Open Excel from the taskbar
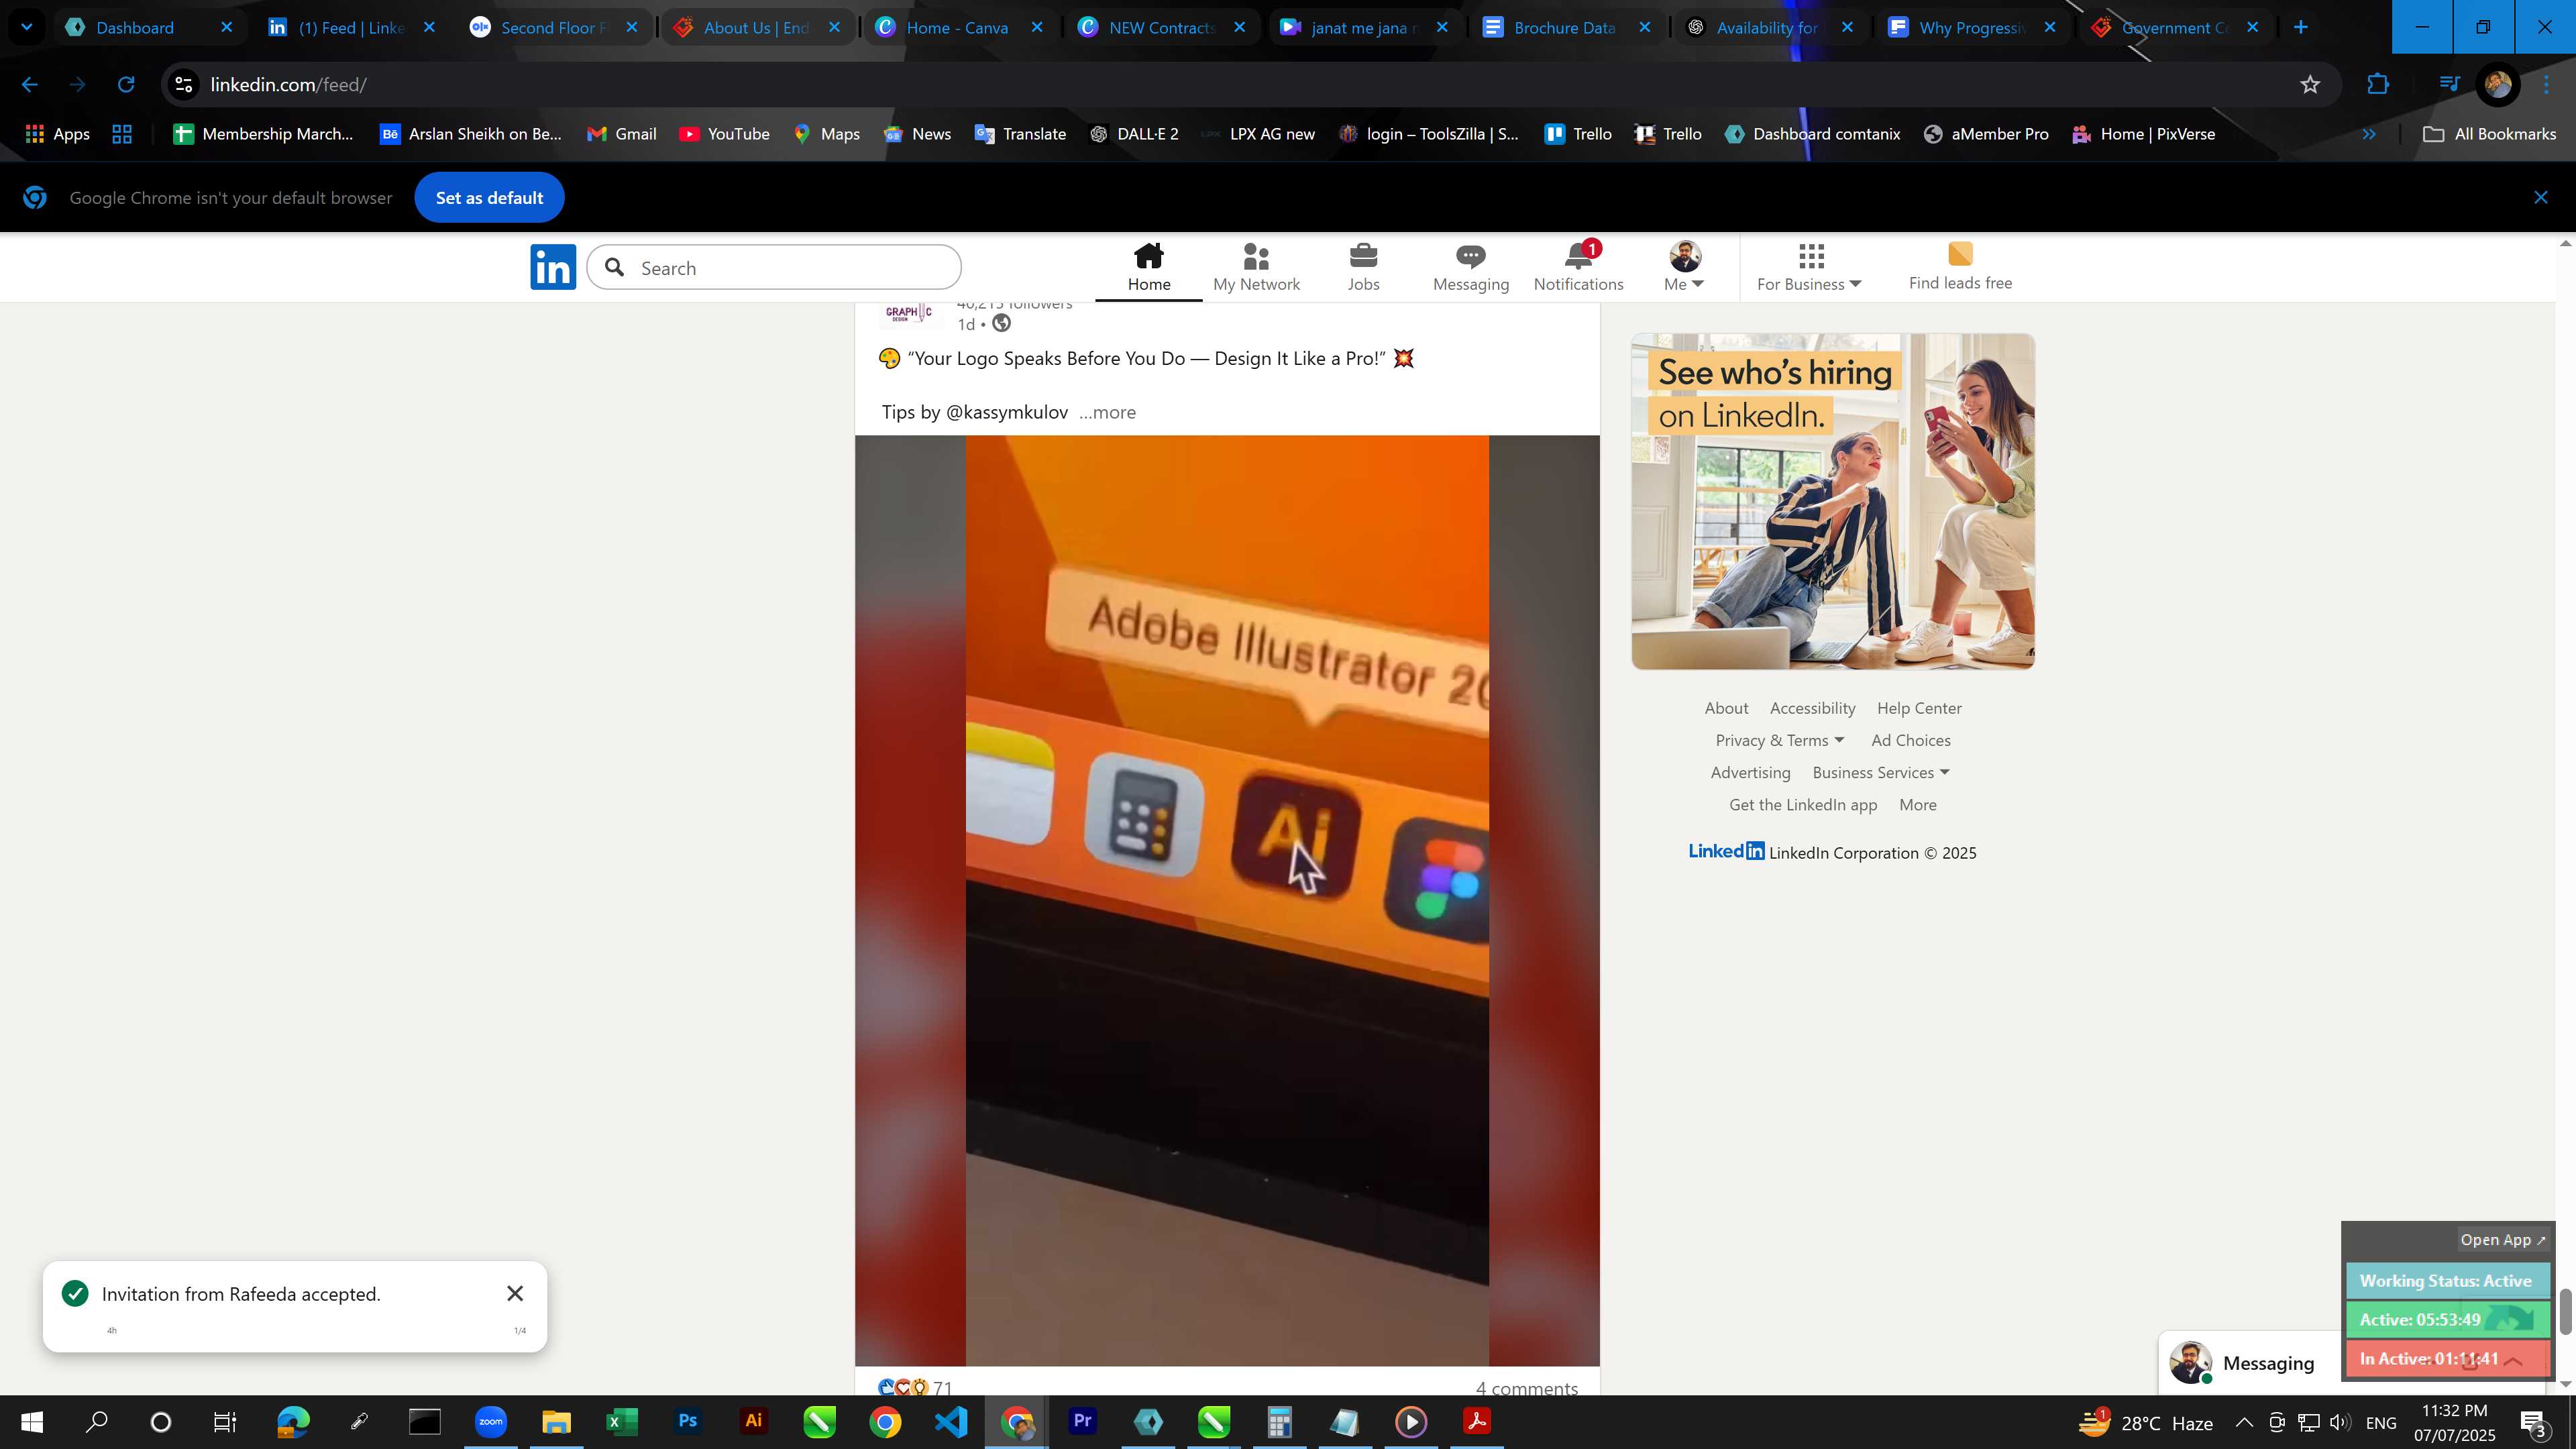2576x1449 pixels. pyautogui.click(x=621, y=1421)
